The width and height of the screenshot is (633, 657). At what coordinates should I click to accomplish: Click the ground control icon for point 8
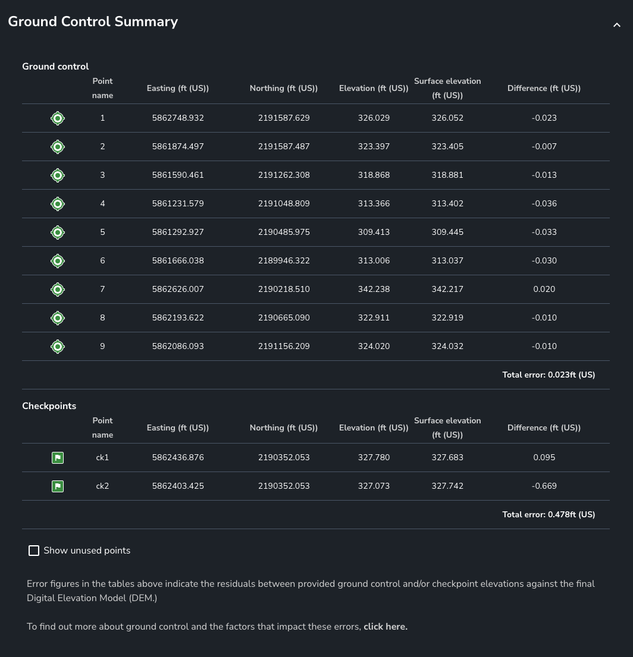click(58, 318)
